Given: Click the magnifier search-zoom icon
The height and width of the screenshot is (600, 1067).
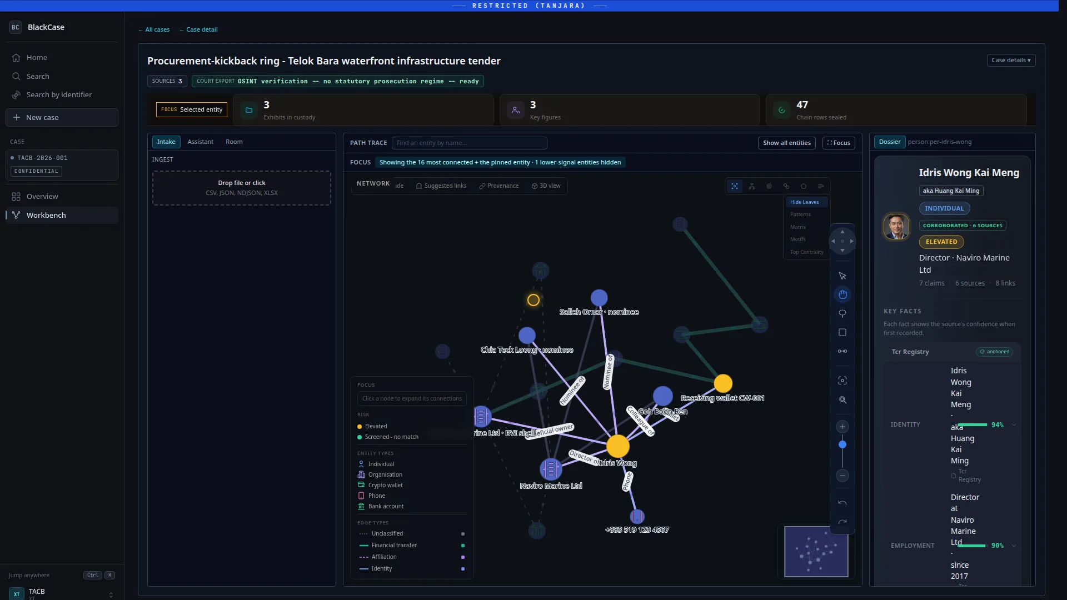Looking at the screenshot, I should click(842, 399).
